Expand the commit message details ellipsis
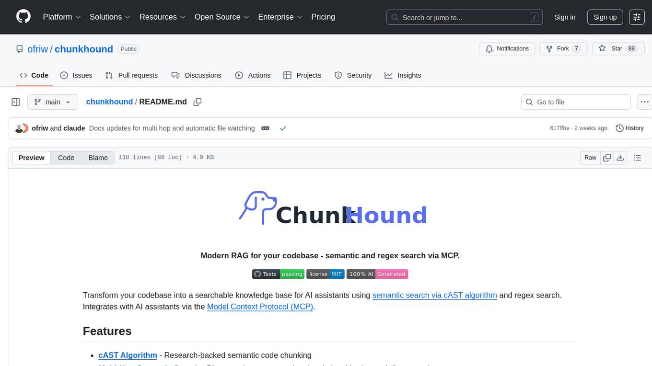Viewport: 652px width, 366px height. click(x=266, y=128)
